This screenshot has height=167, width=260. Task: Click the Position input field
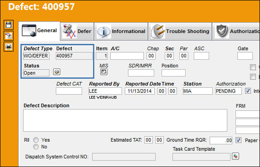[173, 73]
